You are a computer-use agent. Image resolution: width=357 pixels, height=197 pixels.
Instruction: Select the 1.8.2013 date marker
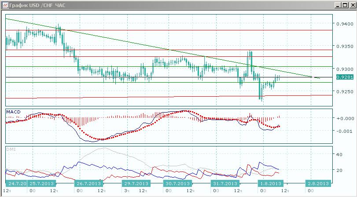pos(270,183)
